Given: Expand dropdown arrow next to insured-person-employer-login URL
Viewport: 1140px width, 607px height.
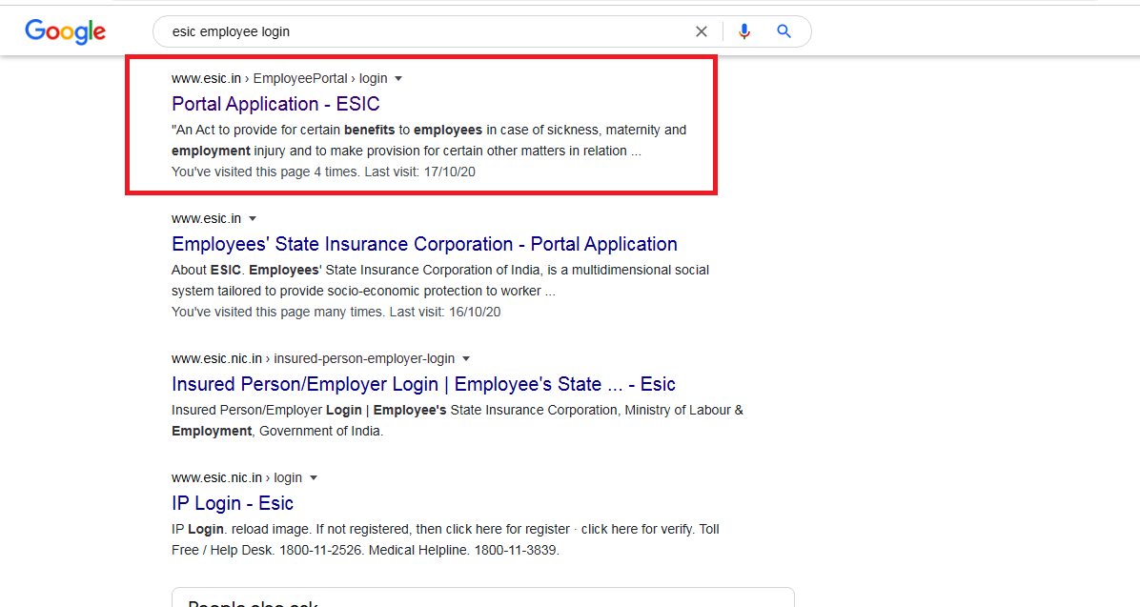Looking at the screenshot, I should point(466,359).
